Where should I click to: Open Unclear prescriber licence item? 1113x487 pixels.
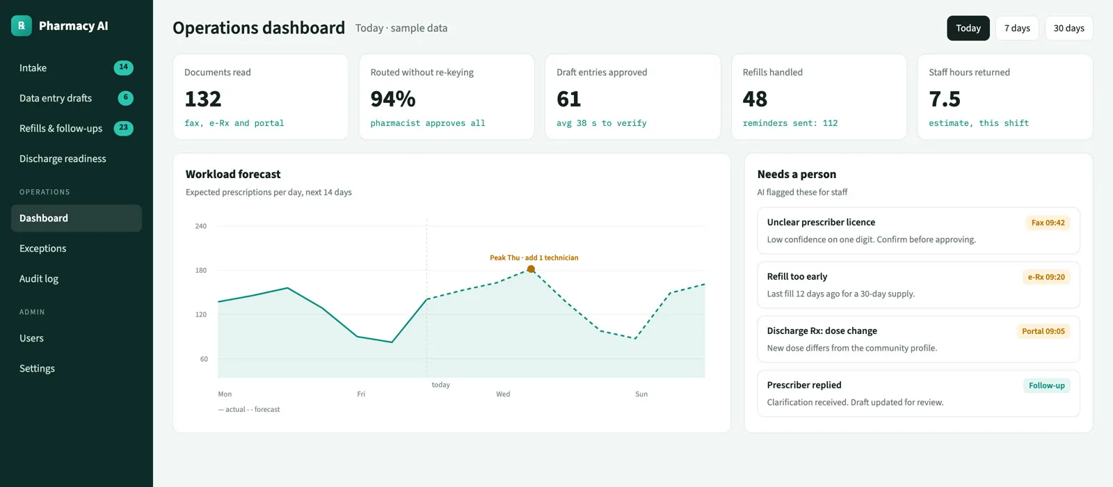coord(918,230)
